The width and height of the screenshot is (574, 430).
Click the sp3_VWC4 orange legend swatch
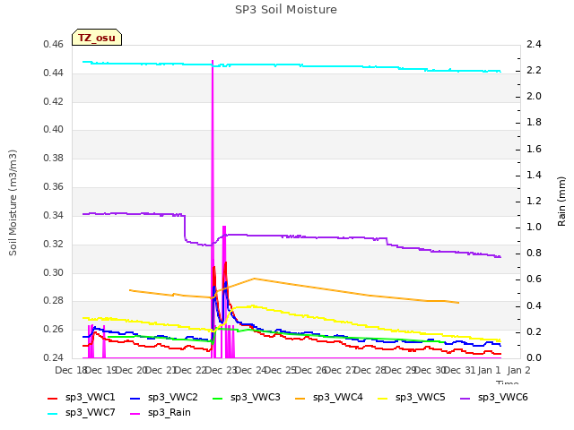[300, 398]
